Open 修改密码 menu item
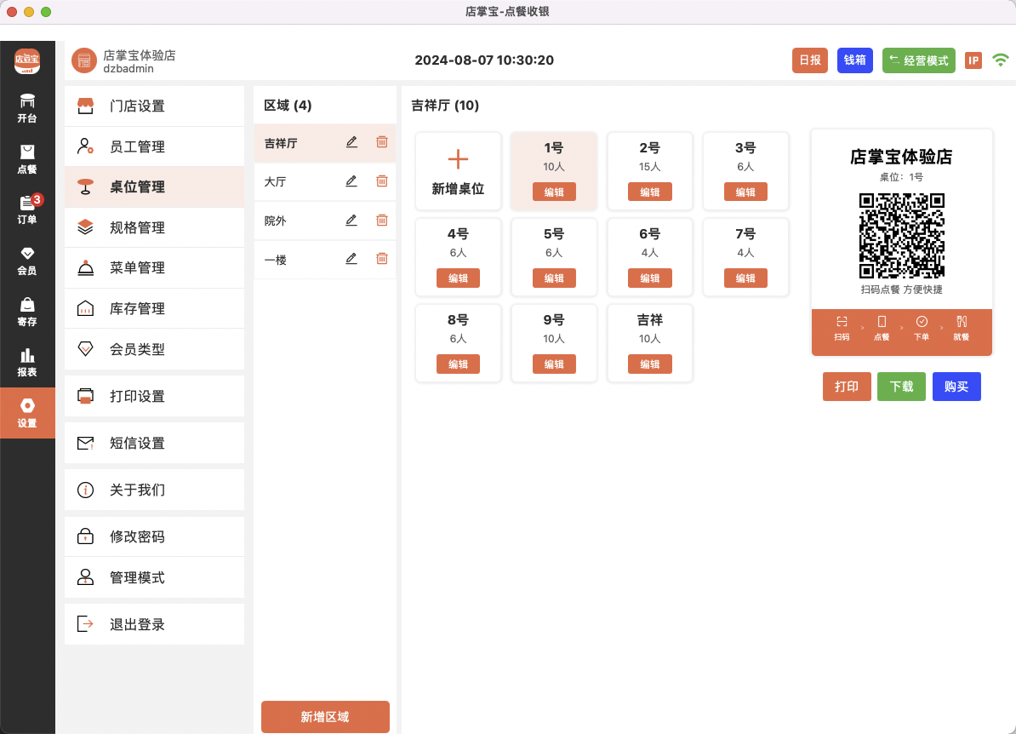 pos(154,537)
